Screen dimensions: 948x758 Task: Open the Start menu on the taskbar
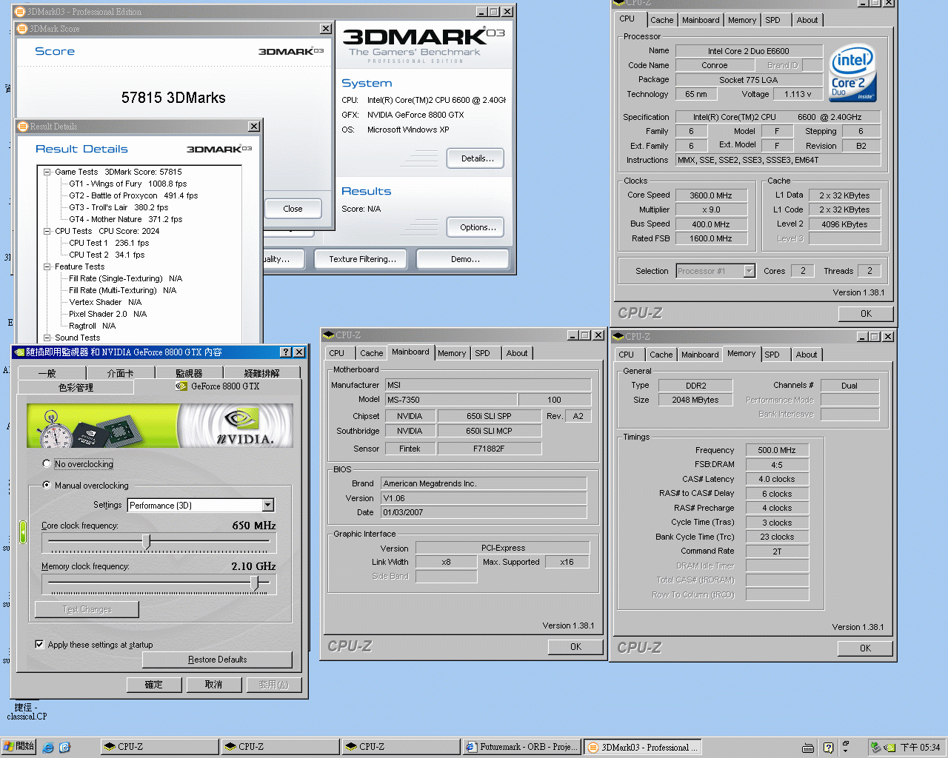click(19, 747)
